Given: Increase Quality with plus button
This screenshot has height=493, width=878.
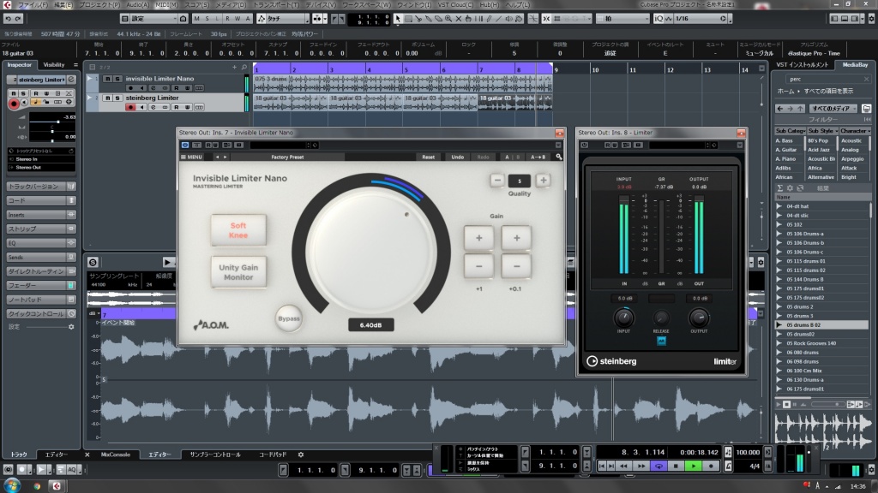Looking at the screenshot, I should [x=543, y=180].
